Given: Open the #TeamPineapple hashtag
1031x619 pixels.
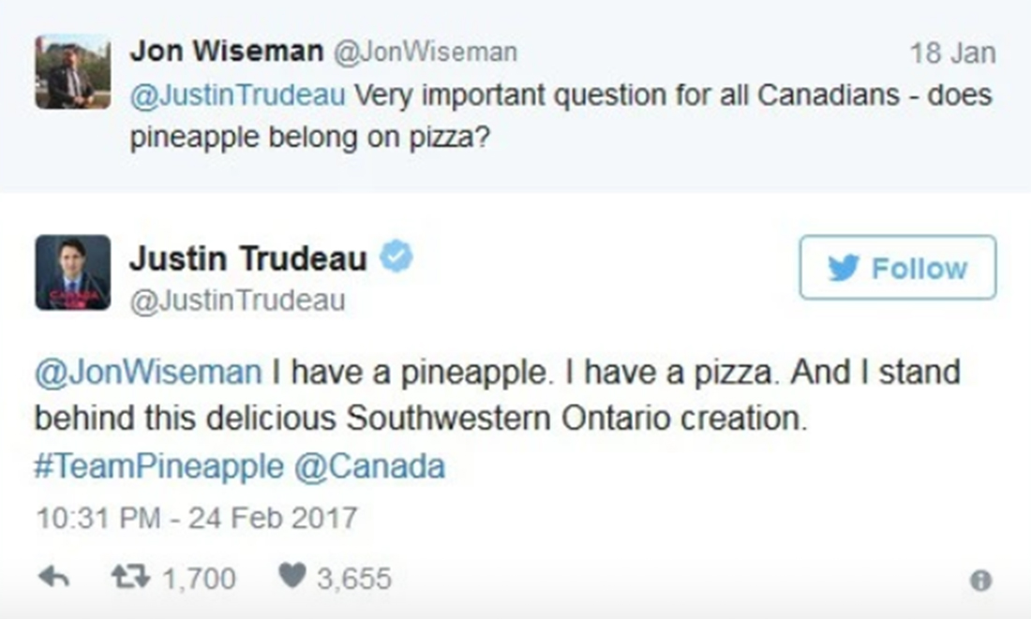Looking at the screenshot, I should [x=158, y=466].
